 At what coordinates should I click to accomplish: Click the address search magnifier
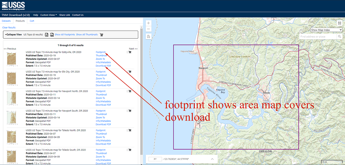pyautogui.click(x=339, y=37)
